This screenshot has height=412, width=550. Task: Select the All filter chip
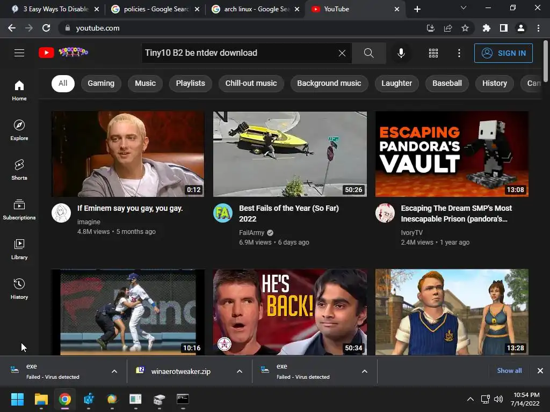(63, 83)
